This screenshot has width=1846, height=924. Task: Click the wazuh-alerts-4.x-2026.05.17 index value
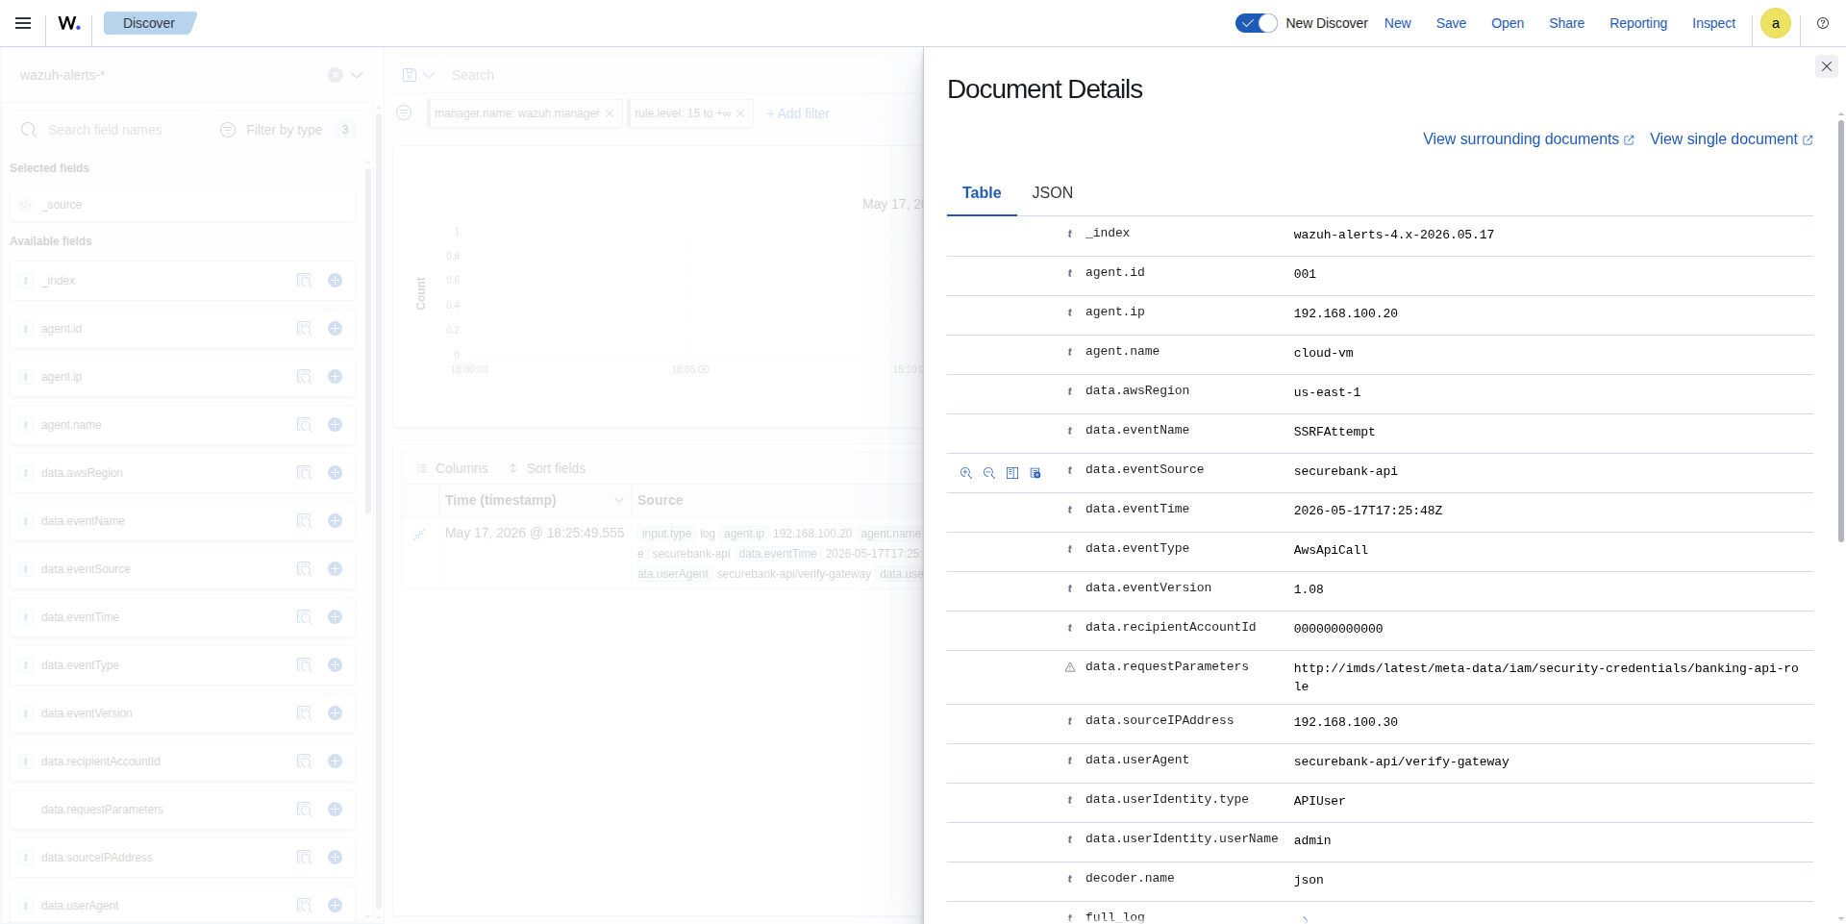pos(1394,235)
